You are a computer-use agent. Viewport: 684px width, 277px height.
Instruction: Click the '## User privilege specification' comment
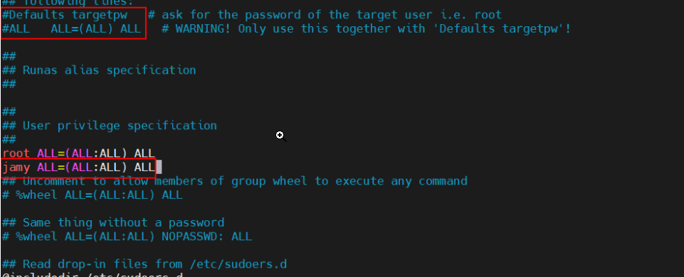tap(110, 126)
